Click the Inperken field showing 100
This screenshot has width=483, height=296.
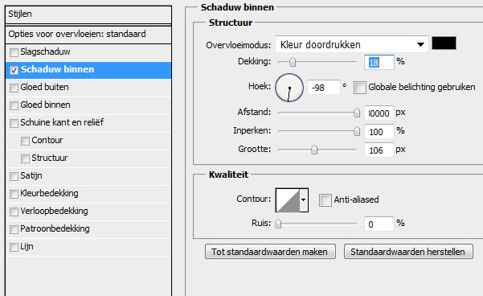pyautogui.click(x=379, y=132)
